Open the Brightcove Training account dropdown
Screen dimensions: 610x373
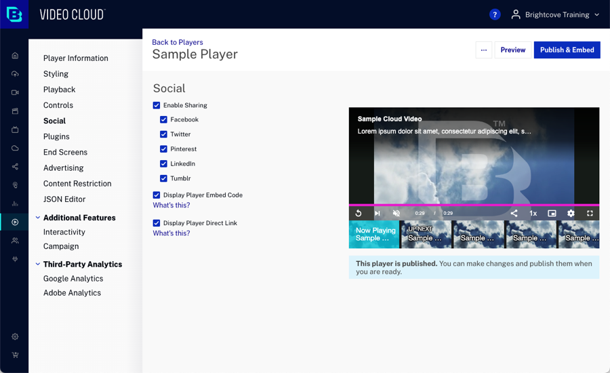tap(555, 14)
